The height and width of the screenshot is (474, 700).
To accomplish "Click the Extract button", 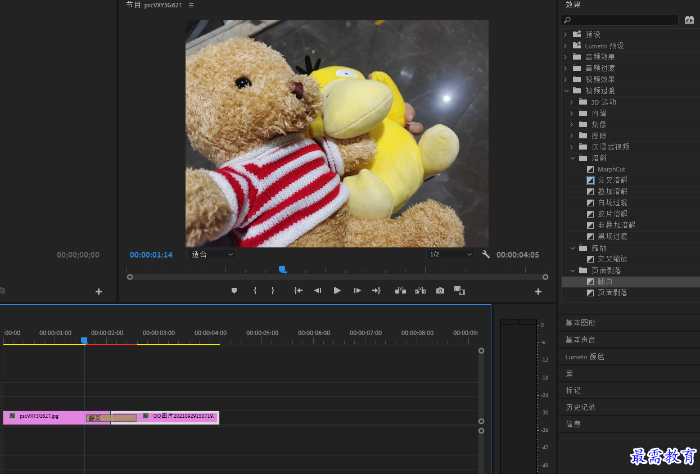I will [x=420, y=291].
